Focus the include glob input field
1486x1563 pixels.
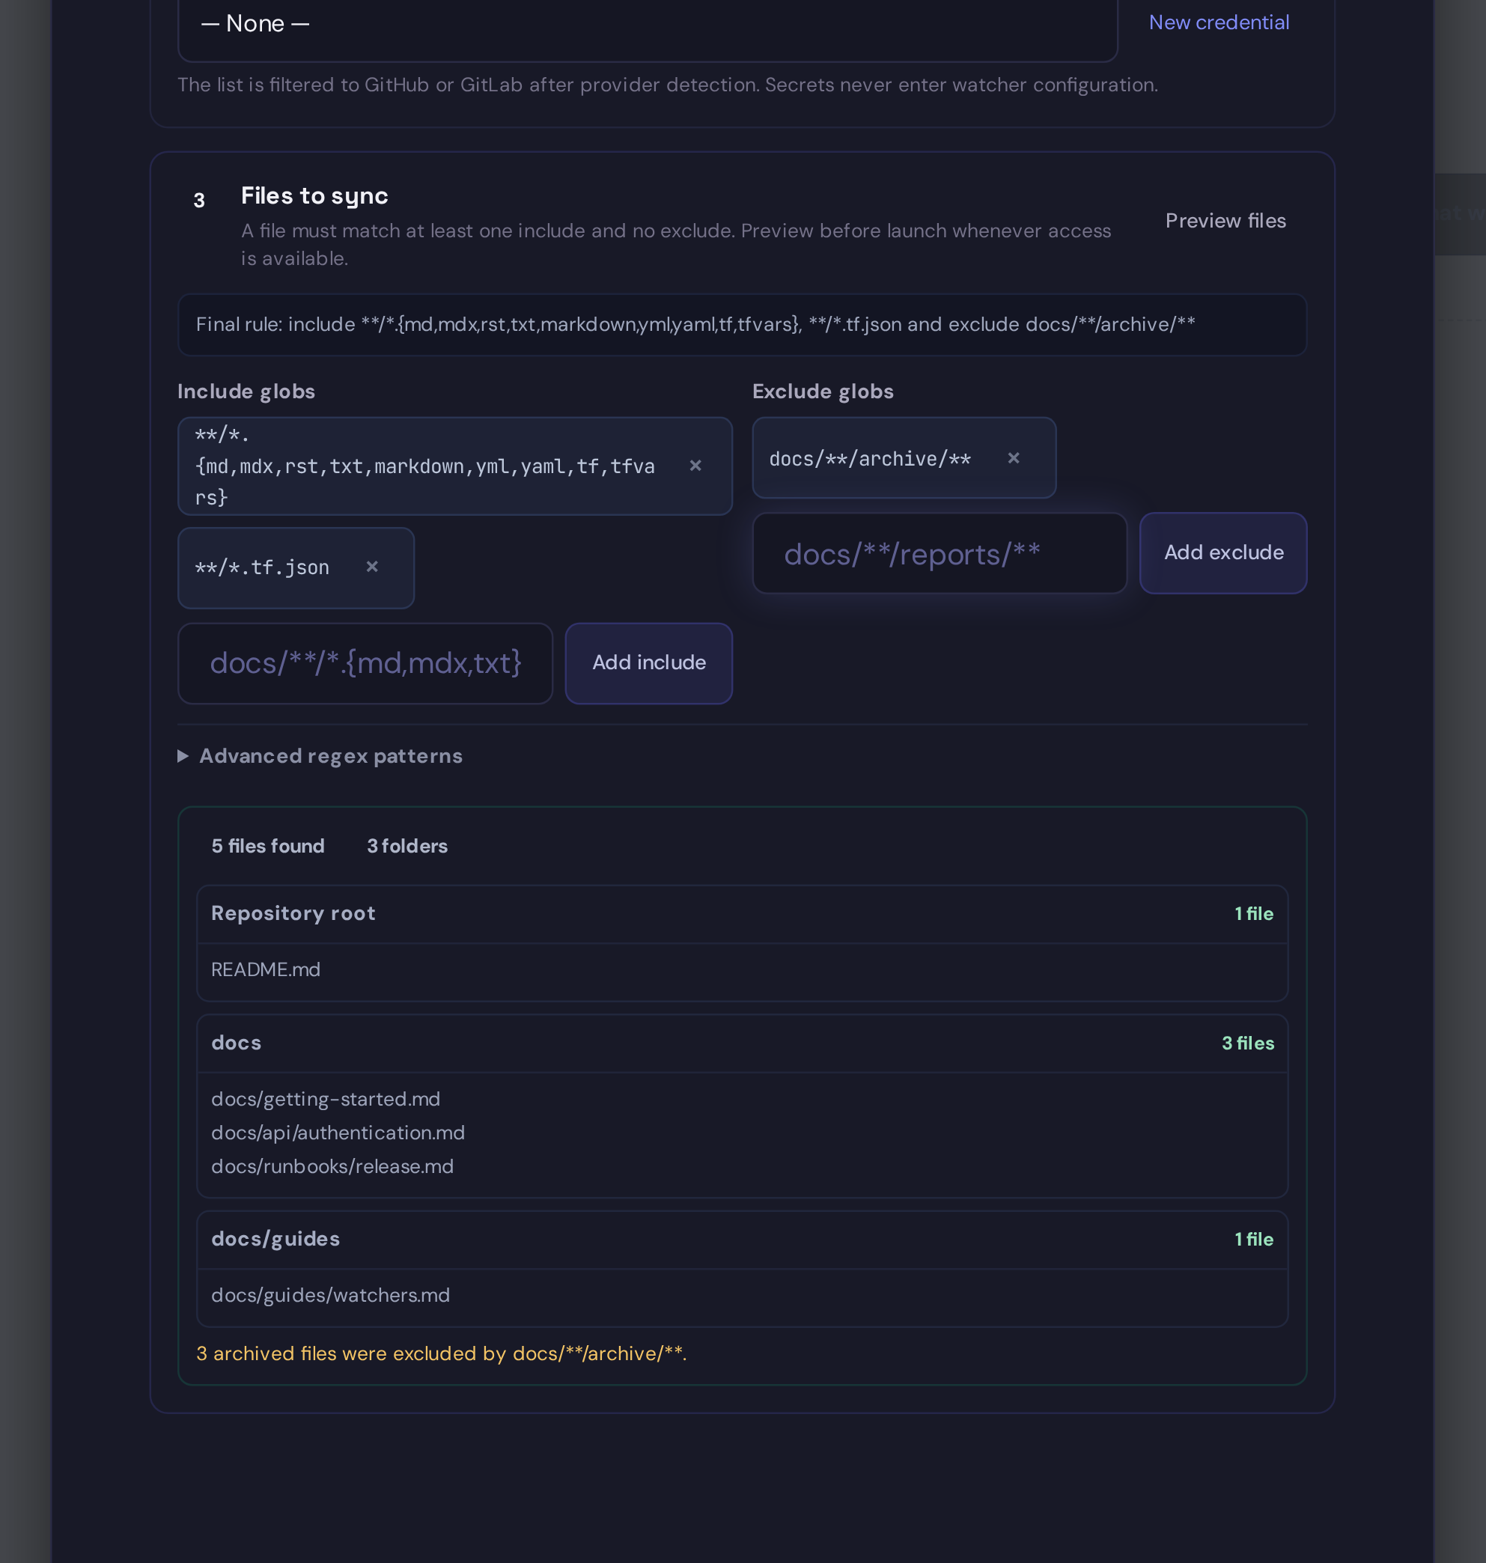pos(365,663)
